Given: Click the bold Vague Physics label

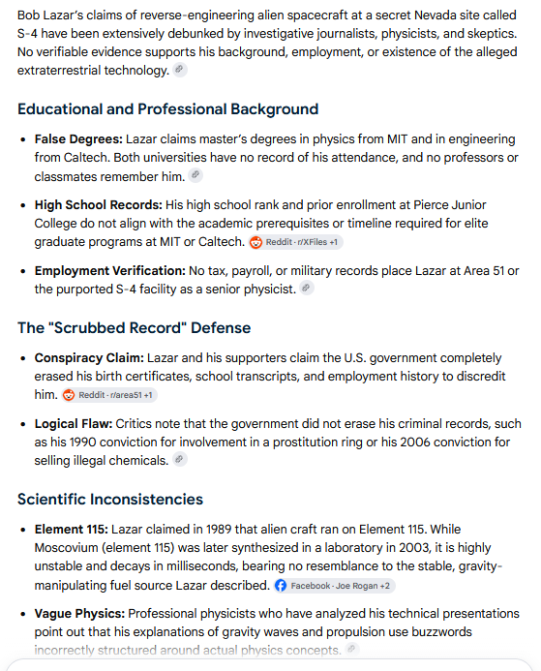Looking at the screenshot, I should point(79,614).
